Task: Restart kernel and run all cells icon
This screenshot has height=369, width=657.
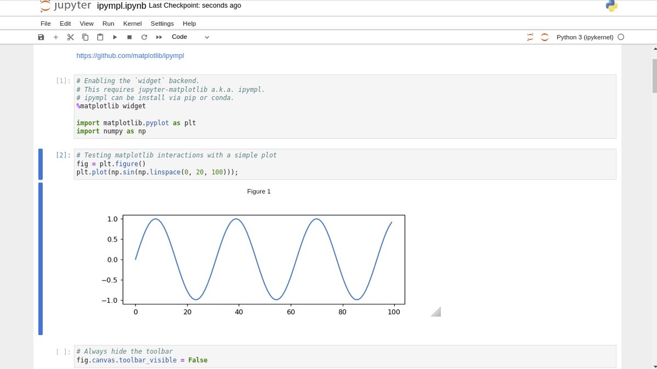Action: click(x=159, y=37)
